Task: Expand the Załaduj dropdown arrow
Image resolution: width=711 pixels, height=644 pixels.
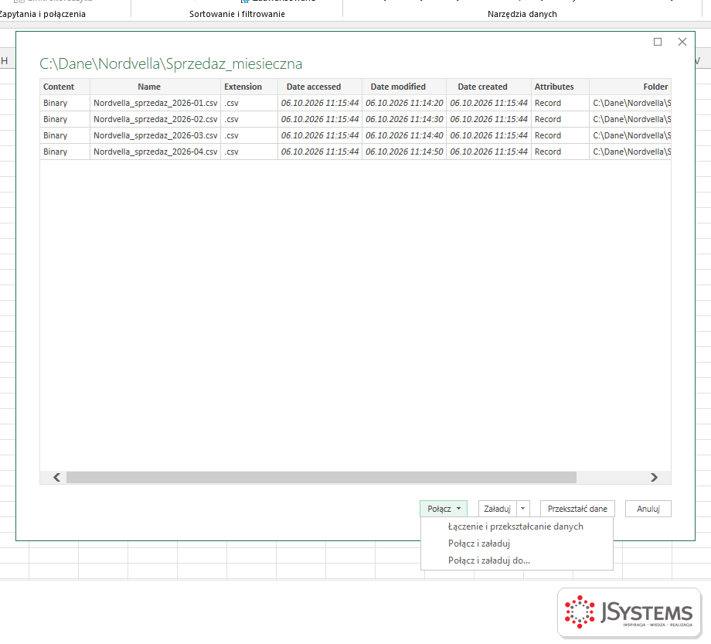Action: pyautogui.click(x=523, y=509)
